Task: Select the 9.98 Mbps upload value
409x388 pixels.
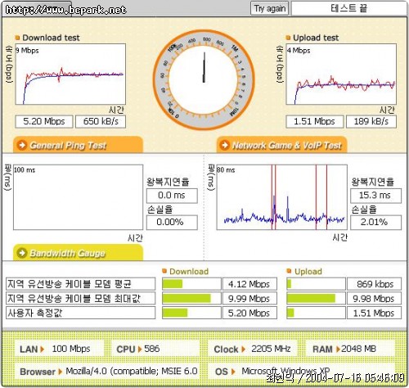Action: tap(374, 298)
